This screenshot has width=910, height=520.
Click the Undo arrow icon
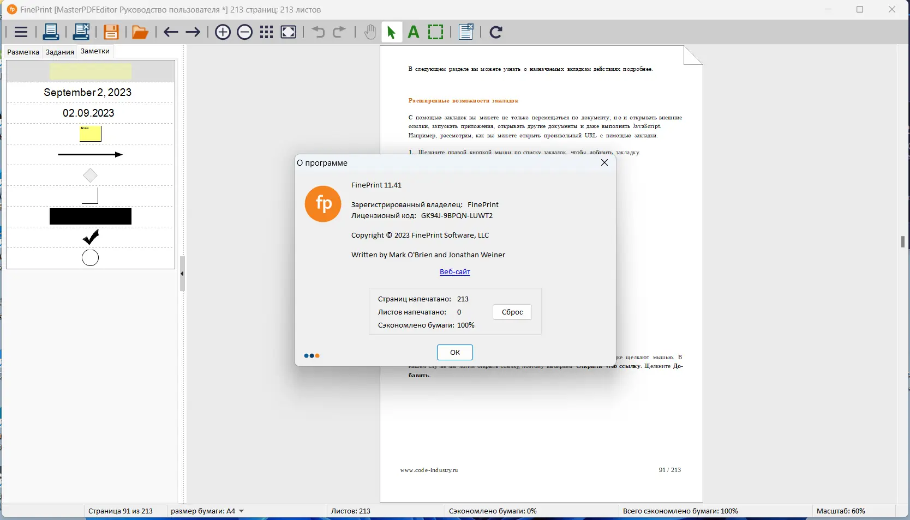point(318,32)
